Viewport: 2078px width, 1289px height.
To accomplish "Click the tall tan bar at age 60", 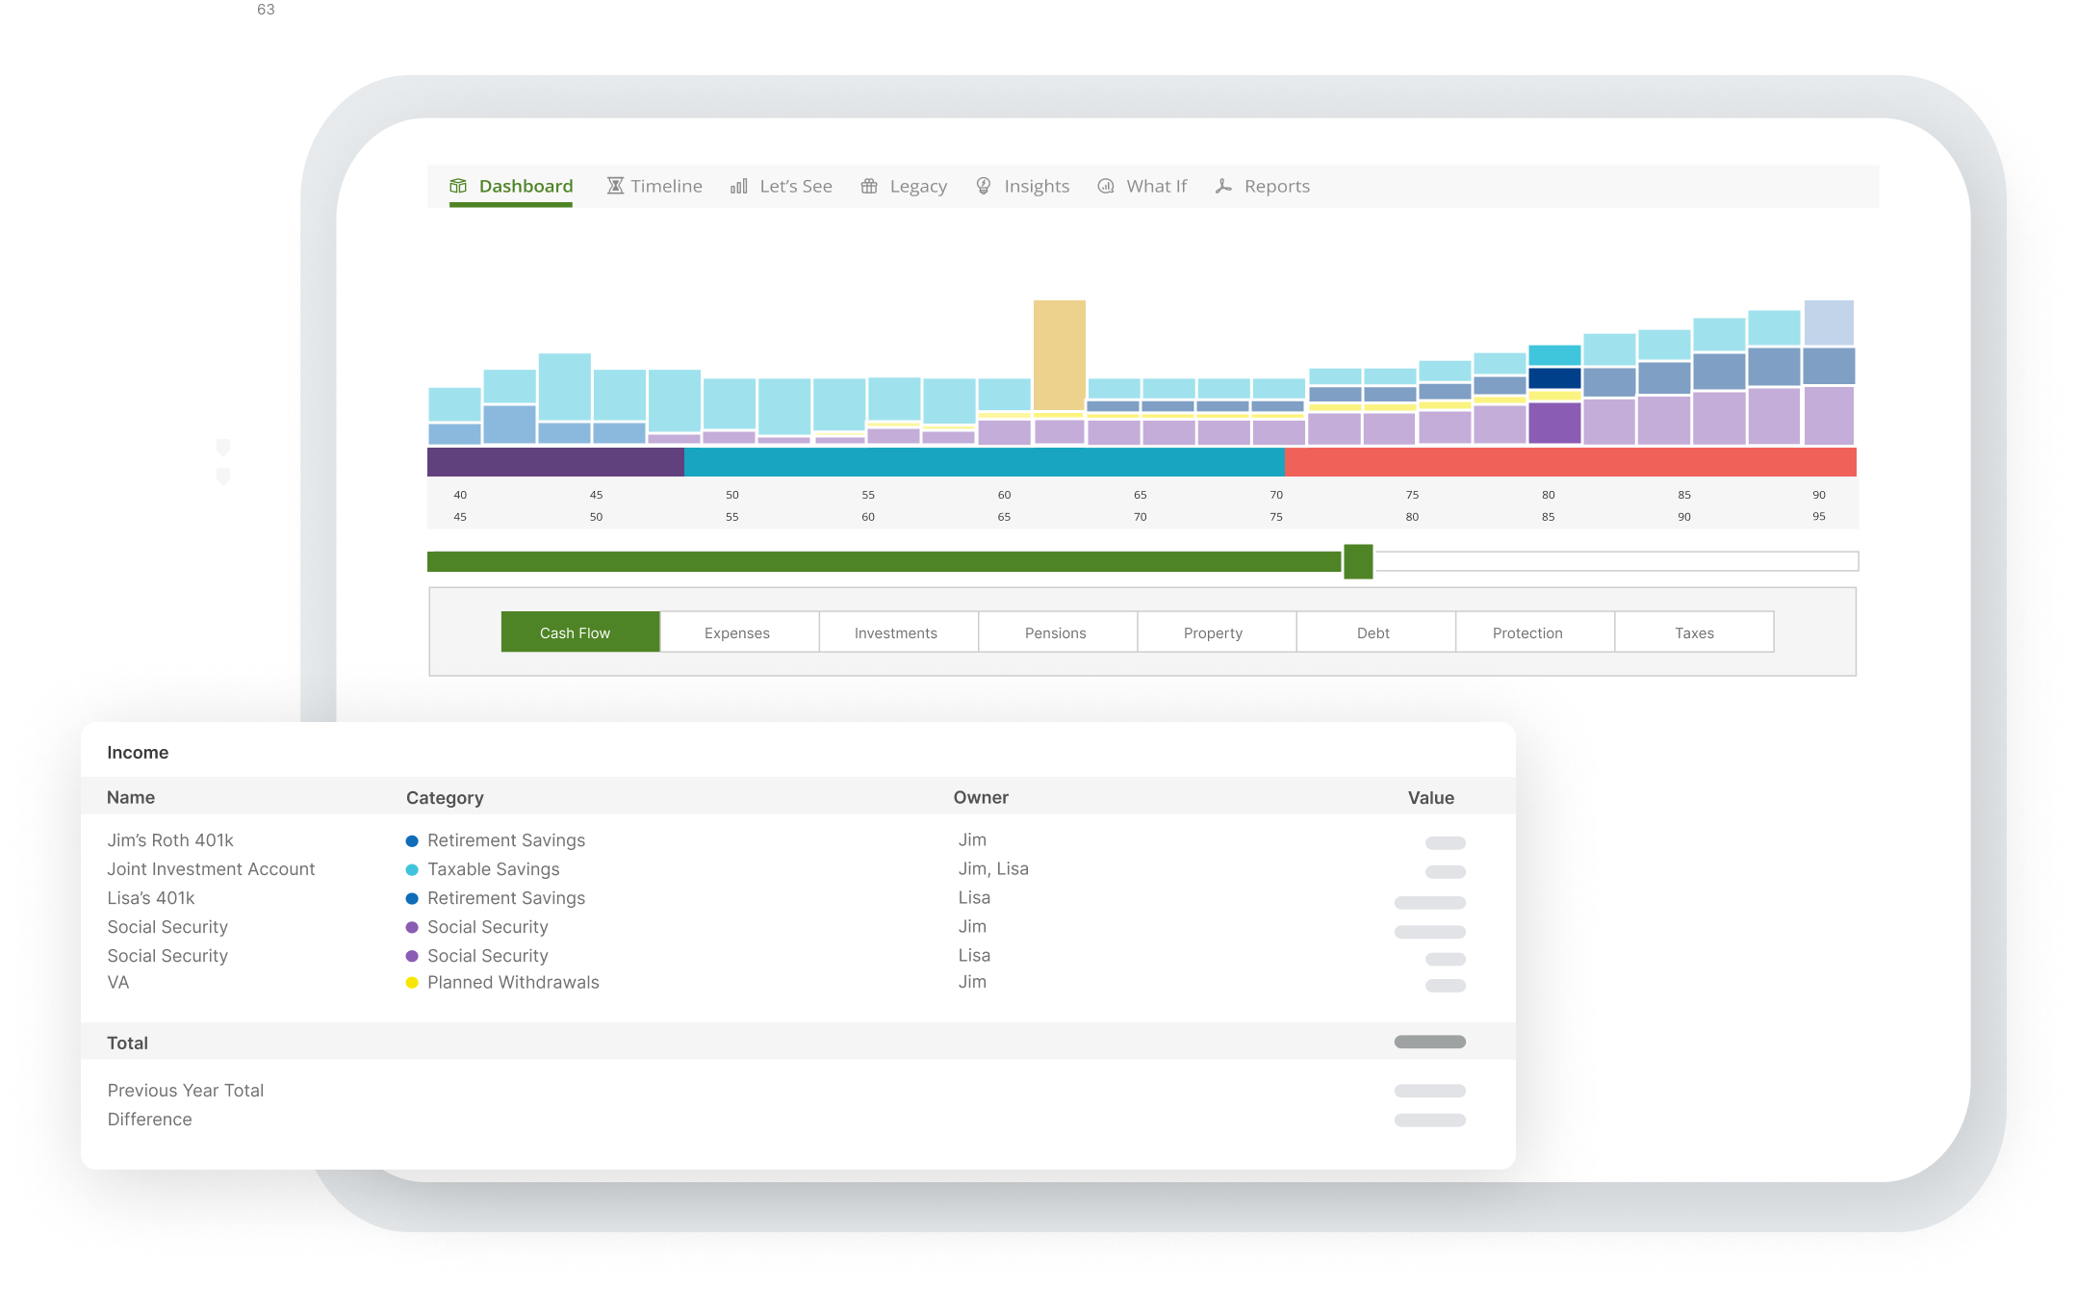I will click(x=1059, y=354).
